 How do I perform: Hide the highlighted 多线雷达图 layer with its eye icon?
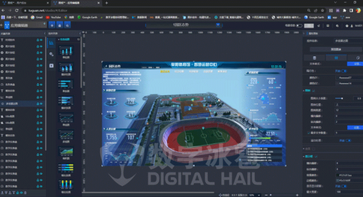pos(41,104)
